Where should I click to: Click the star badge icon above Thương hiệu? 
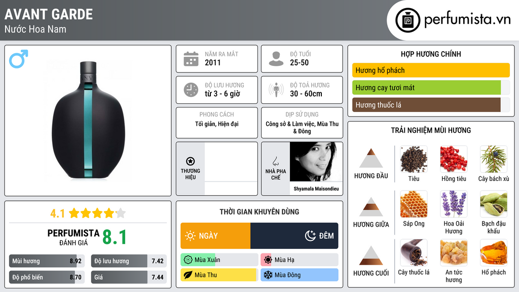[191, 161]
